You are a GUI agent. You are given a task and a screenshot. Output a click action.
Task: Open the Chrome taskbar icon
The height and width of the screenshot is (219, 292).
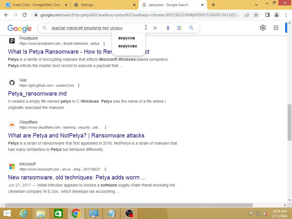(76, 213)
